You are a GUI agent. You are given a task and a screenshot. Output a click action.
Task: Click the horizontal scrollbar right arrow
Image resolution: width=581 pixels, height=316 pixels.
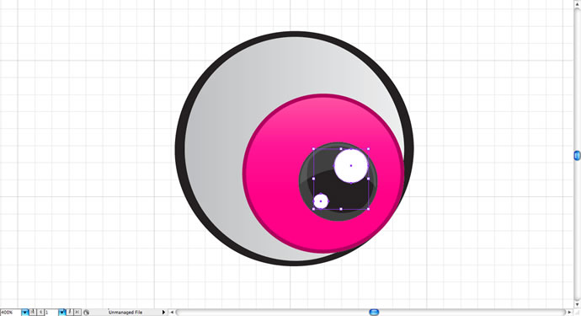pos(569,313)
